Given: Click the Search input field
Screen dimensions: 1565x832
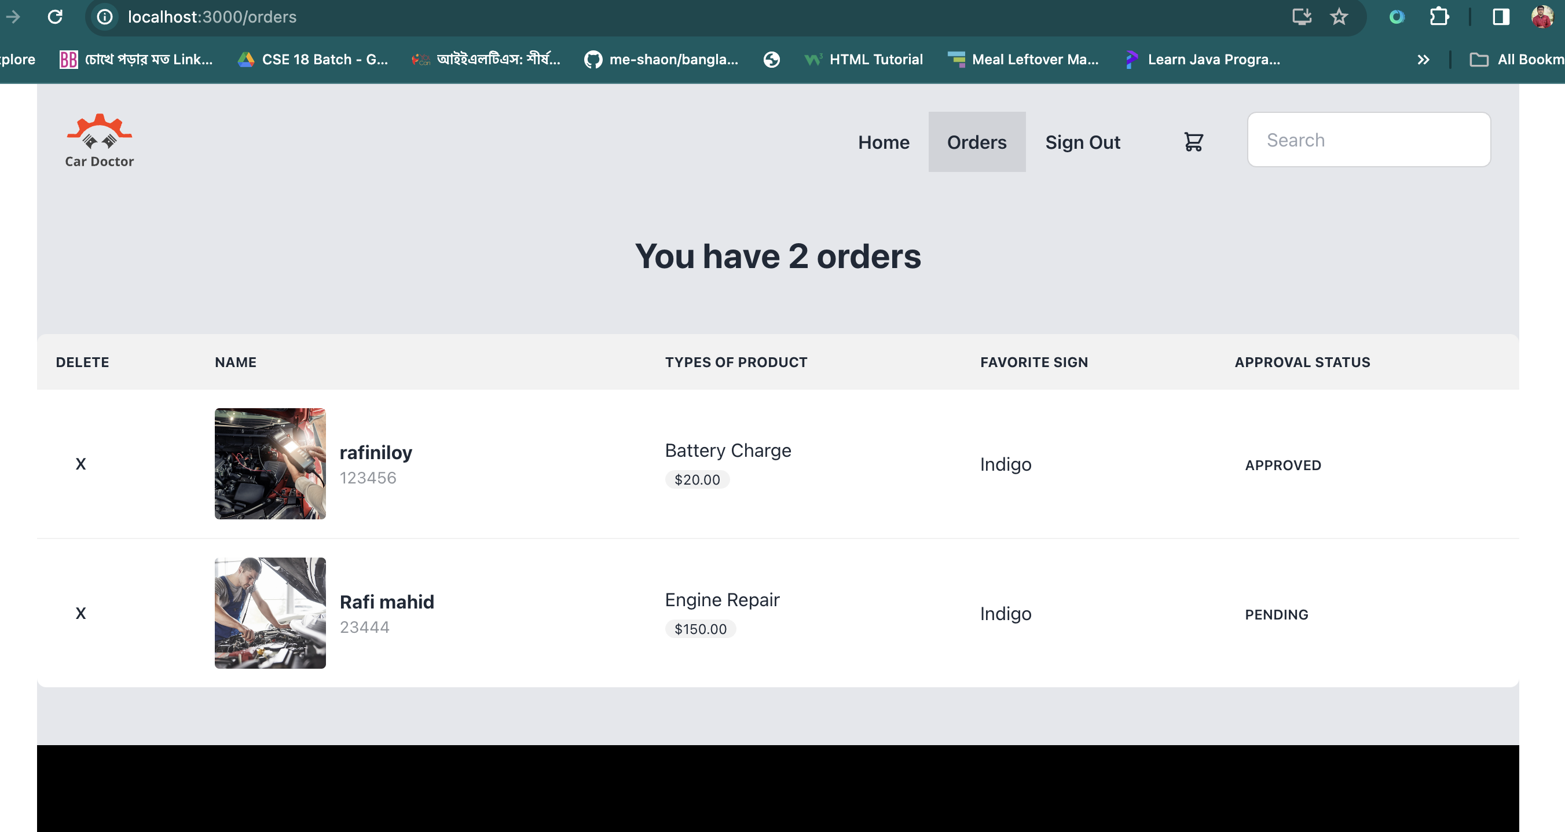Looking at the screenshot, I should pos(1368,139).
